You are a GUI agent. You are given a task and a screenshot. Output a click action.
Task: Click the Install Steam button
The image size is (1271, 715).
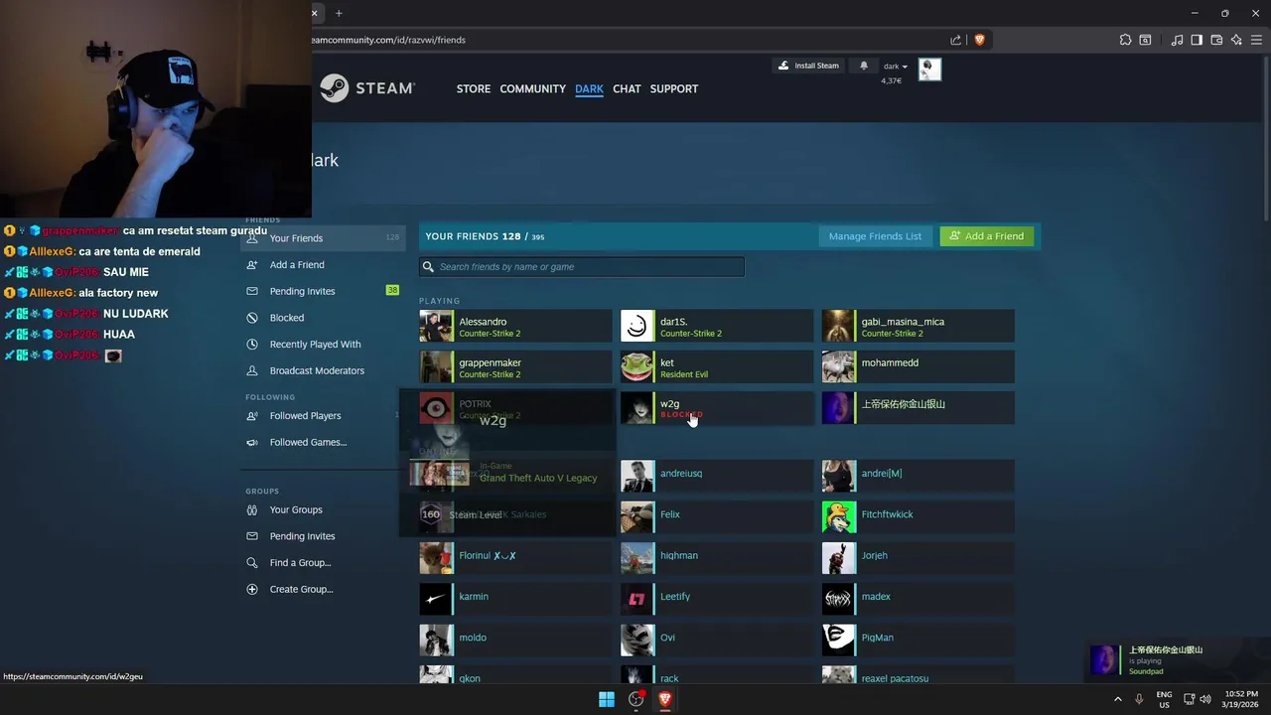(x=808, y=66)
